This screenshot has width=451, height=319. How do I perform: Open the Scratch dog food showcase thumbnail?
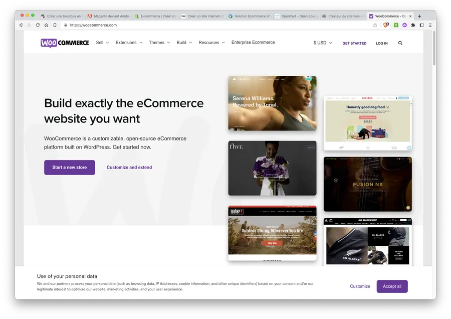368,123
